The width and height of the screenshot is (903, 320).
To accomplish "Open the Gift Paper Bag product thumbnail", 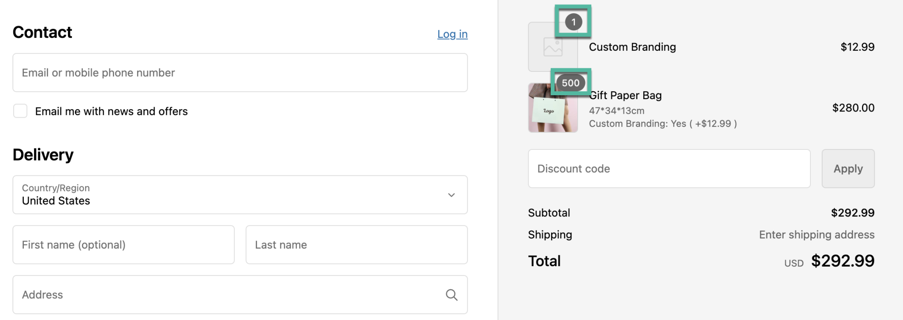I will 552,108.
